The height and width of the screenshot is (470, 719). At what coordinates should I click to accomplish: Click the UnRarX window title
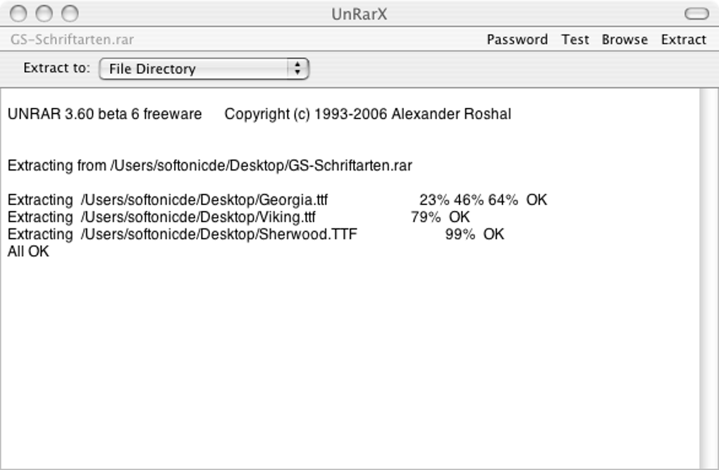pos(359,13)
